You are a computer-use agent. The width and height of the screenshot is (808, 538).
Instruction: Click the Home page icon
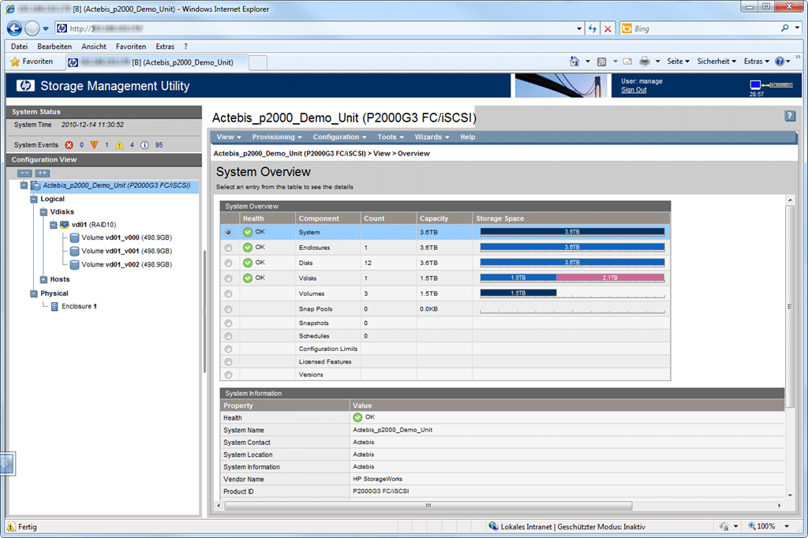[x=574, y=62]
